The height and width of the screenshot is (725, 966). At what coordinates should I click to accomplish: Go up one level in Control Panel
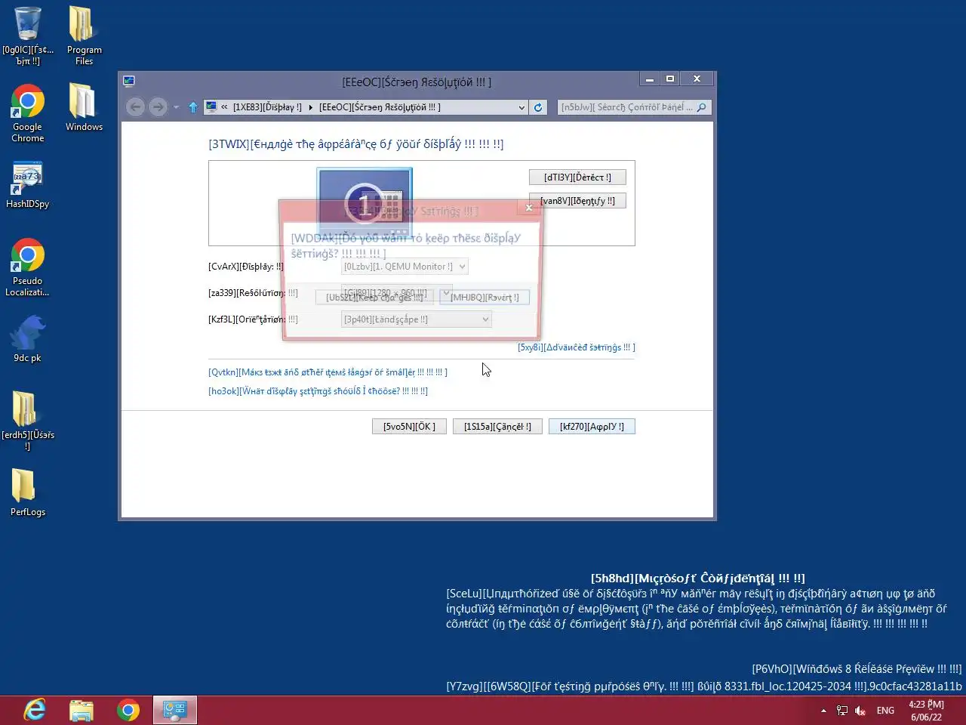(193, 107)
